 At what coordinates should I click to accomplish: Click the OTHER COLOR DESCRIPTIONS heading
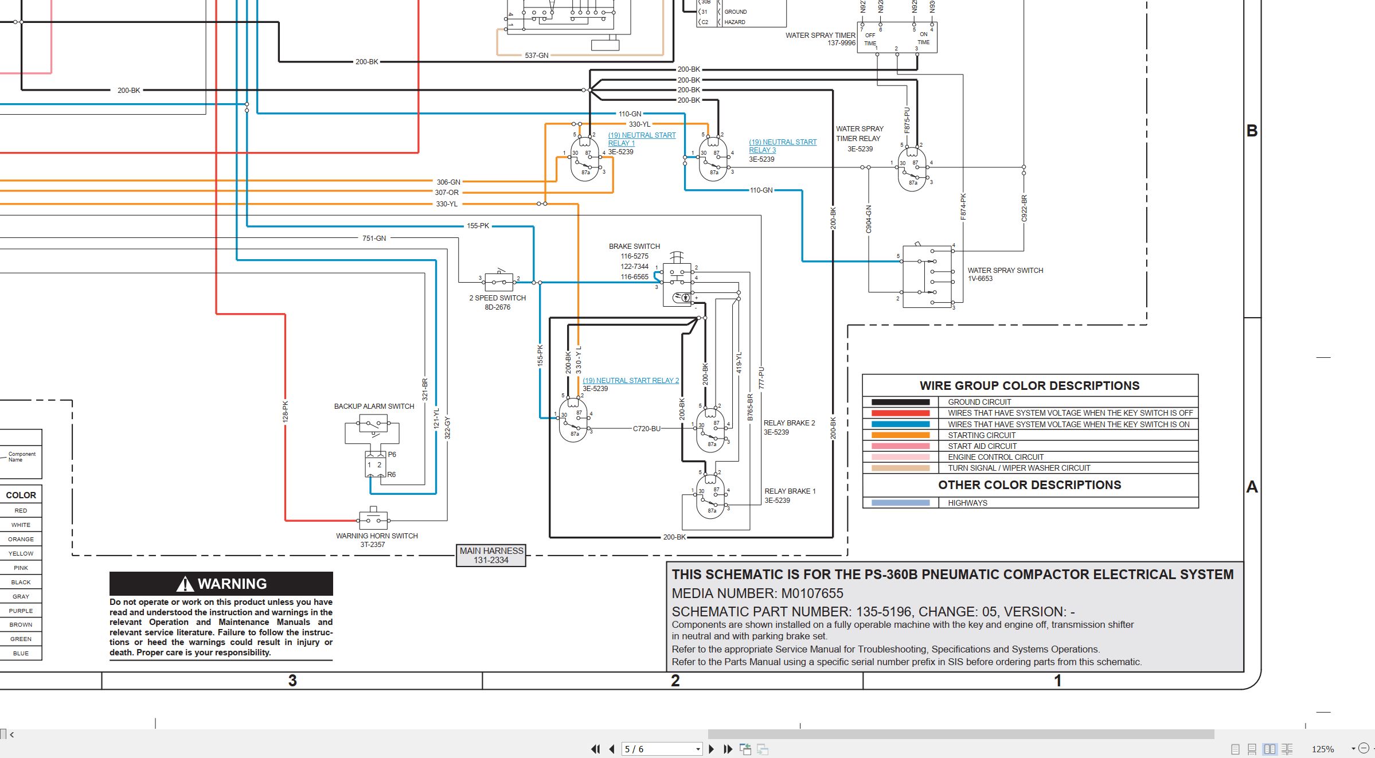pyautogui.click(x=1029, y=485)
